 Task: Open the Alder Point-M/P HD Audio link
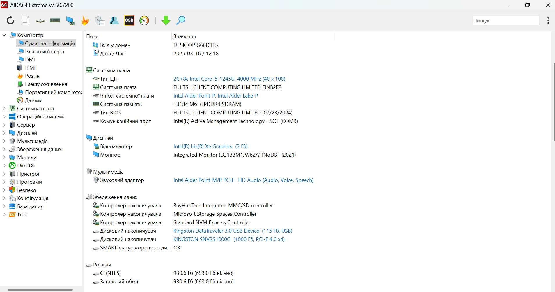pyautogui.click(x=243, y=180)
